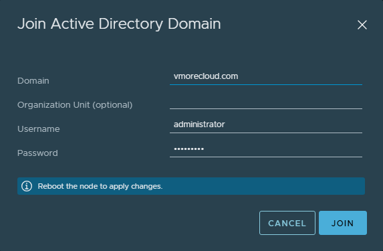Click the JOIN button
This screenshot has height=251, width=383.
[343, 223]
